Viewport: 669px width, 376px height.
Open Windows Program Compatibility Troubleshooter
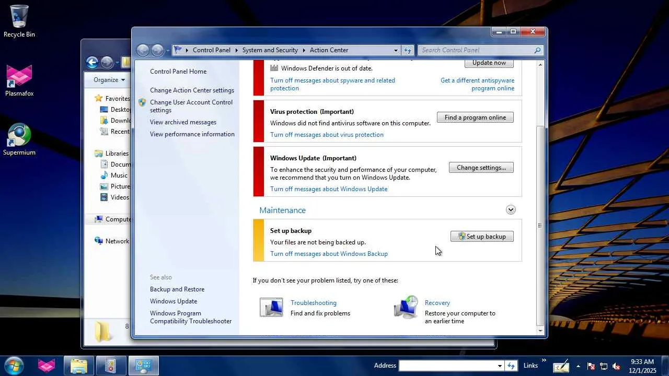pos(191,317)
